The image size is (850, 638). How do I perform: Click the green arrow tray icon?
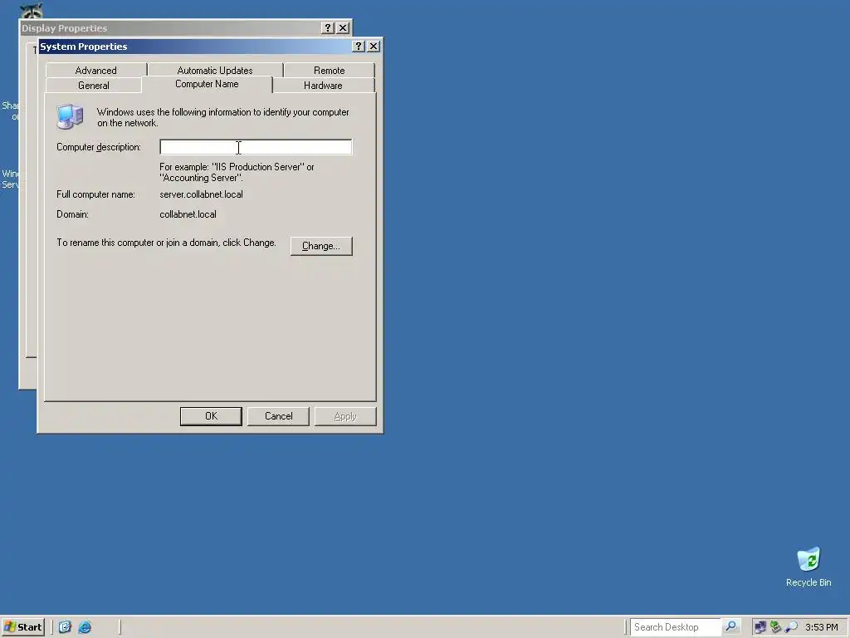pos(776,627)
